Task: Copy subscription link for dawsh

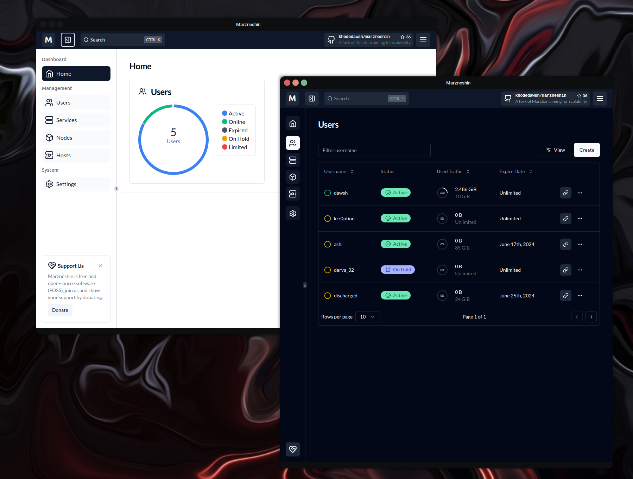Action: (x=566, y=193)
